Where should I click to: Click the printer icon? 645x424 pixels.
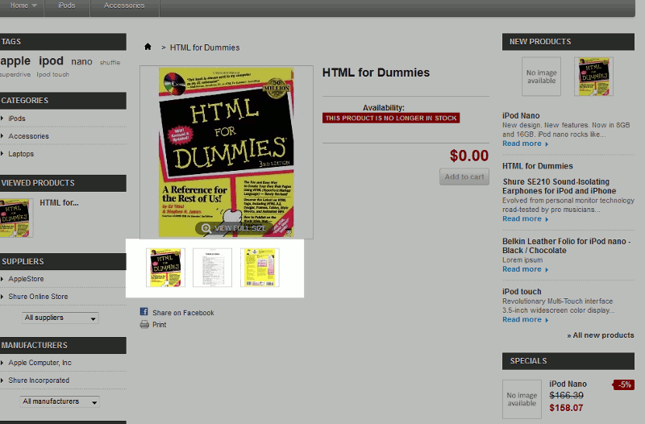pos(144,325)
